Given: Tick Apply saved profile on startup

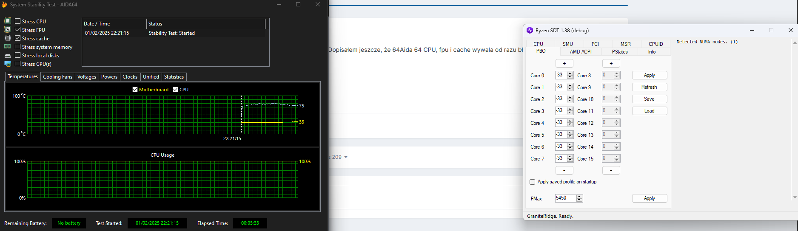Looking at the screenshot, I should point(532,182).
